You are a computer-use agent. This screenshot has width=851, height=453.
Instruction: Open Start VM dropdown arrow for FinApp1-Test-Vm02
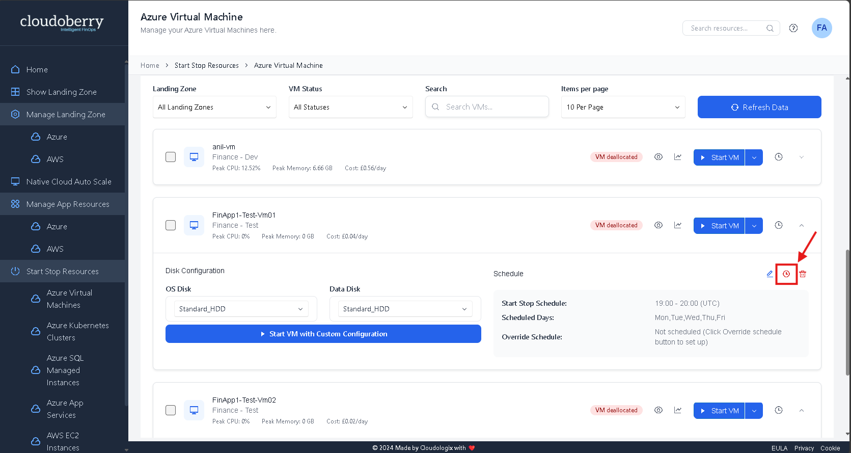tap(754, 411)
